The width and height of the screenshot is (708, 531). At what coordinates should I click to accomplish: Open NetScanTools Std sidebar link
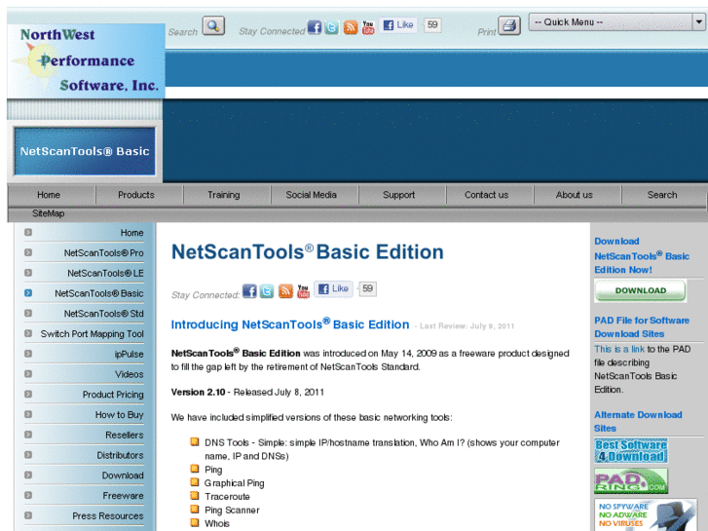[104, 314]
